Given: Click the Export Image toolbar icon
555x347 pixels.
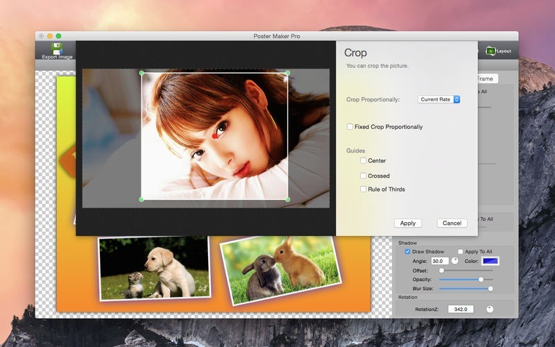Looking at the screenshot, I should coord(56,49).
